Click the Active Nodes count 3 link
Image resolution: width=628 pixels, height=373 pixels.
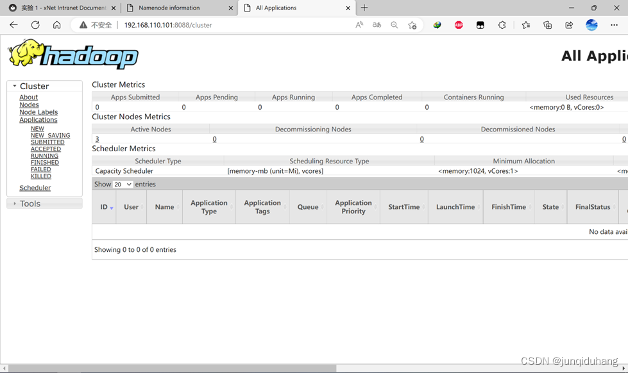[97, 139]
